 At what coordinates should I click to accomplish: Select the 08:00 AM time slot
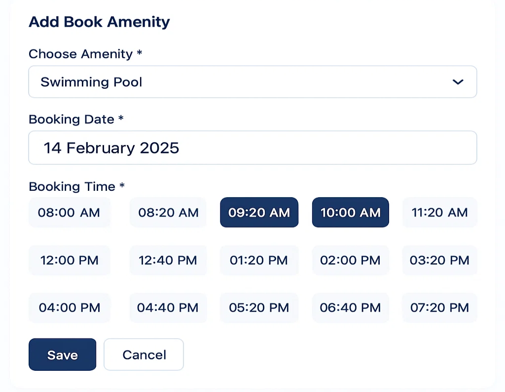coord(69,213)
